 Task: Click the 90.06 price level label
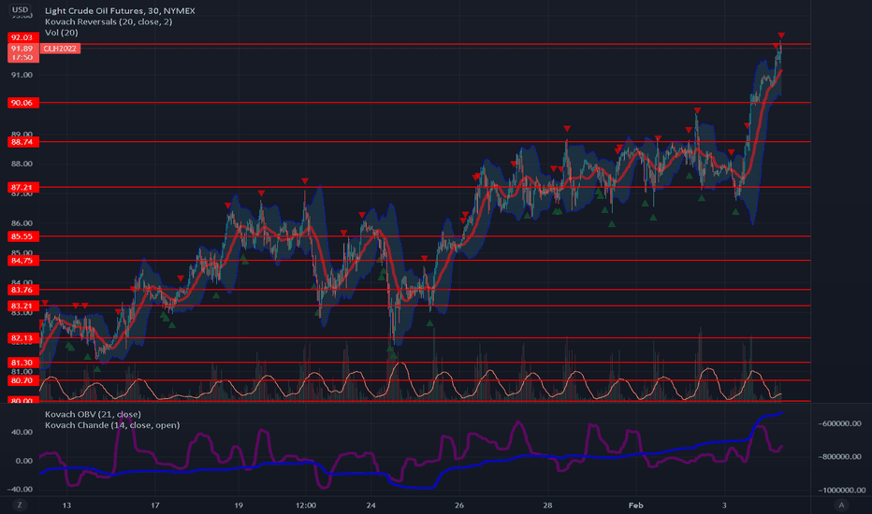point(22,103)
